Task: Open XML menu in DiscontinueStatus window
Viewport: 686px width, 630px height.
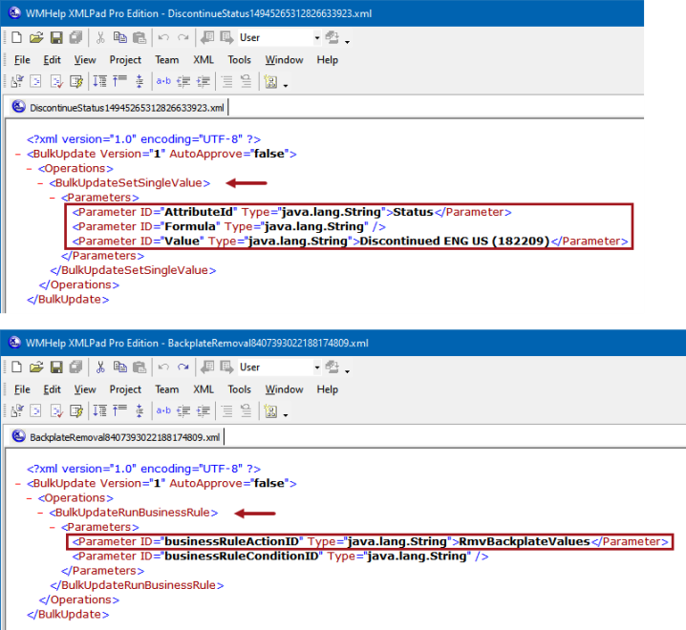Action: coord(204,60)
